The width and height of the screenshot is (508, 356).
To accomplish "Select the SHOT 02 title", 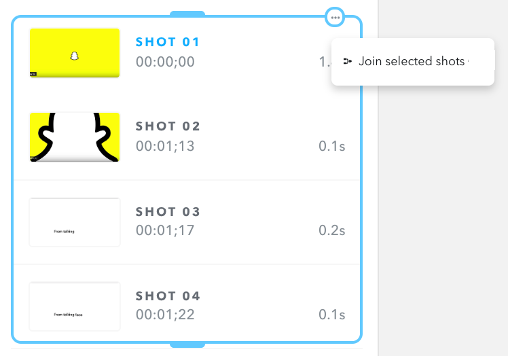I will pyautogui.click(x=168, y=126).
